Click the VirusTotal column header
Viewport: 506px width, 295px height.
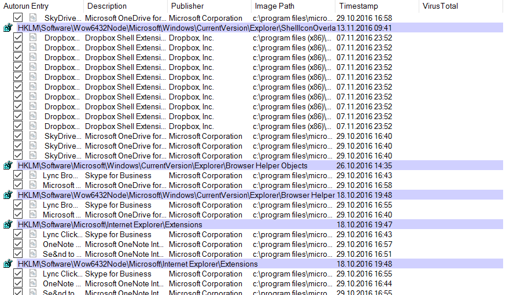[461, 6]
